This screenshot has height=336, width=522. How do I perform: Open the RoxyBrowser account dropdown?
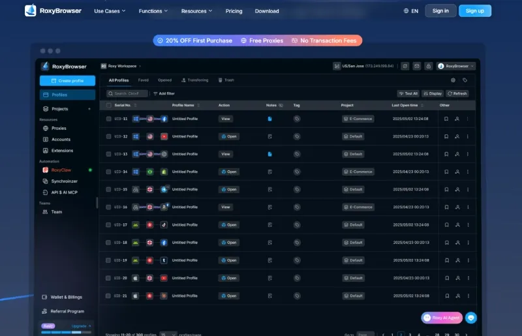point(455,66)
